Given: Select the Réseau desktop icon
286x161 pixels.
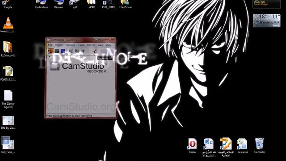Looking at the screenshot, I should tap(59, 4).
